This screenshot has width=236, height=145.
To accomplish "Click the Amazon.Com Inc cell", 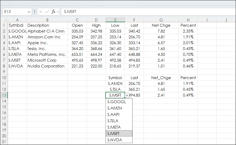I will point(47,37).
